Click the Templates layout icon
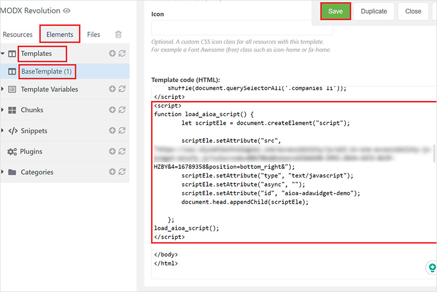The width and height of the screenshot is (437, 292). [x=12, y=54]
